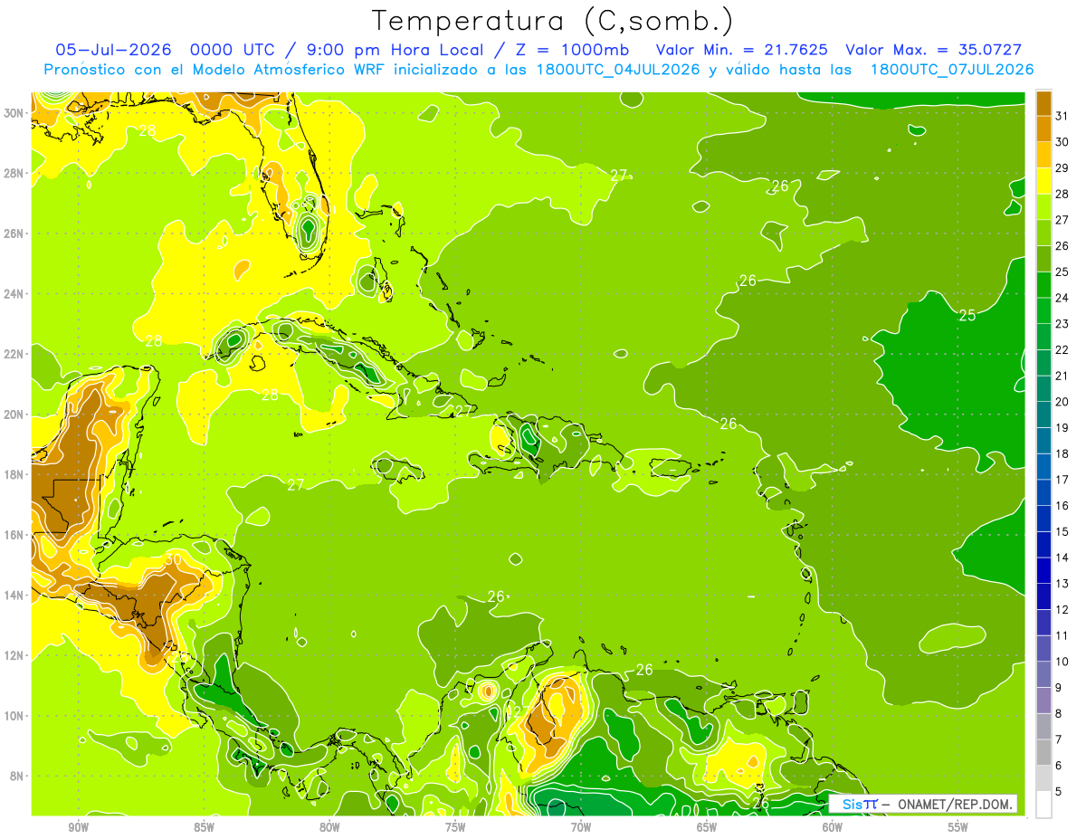Click the 60W longitude axis label
This screenshot has width=1086, height=839.
tap(833, 827)
